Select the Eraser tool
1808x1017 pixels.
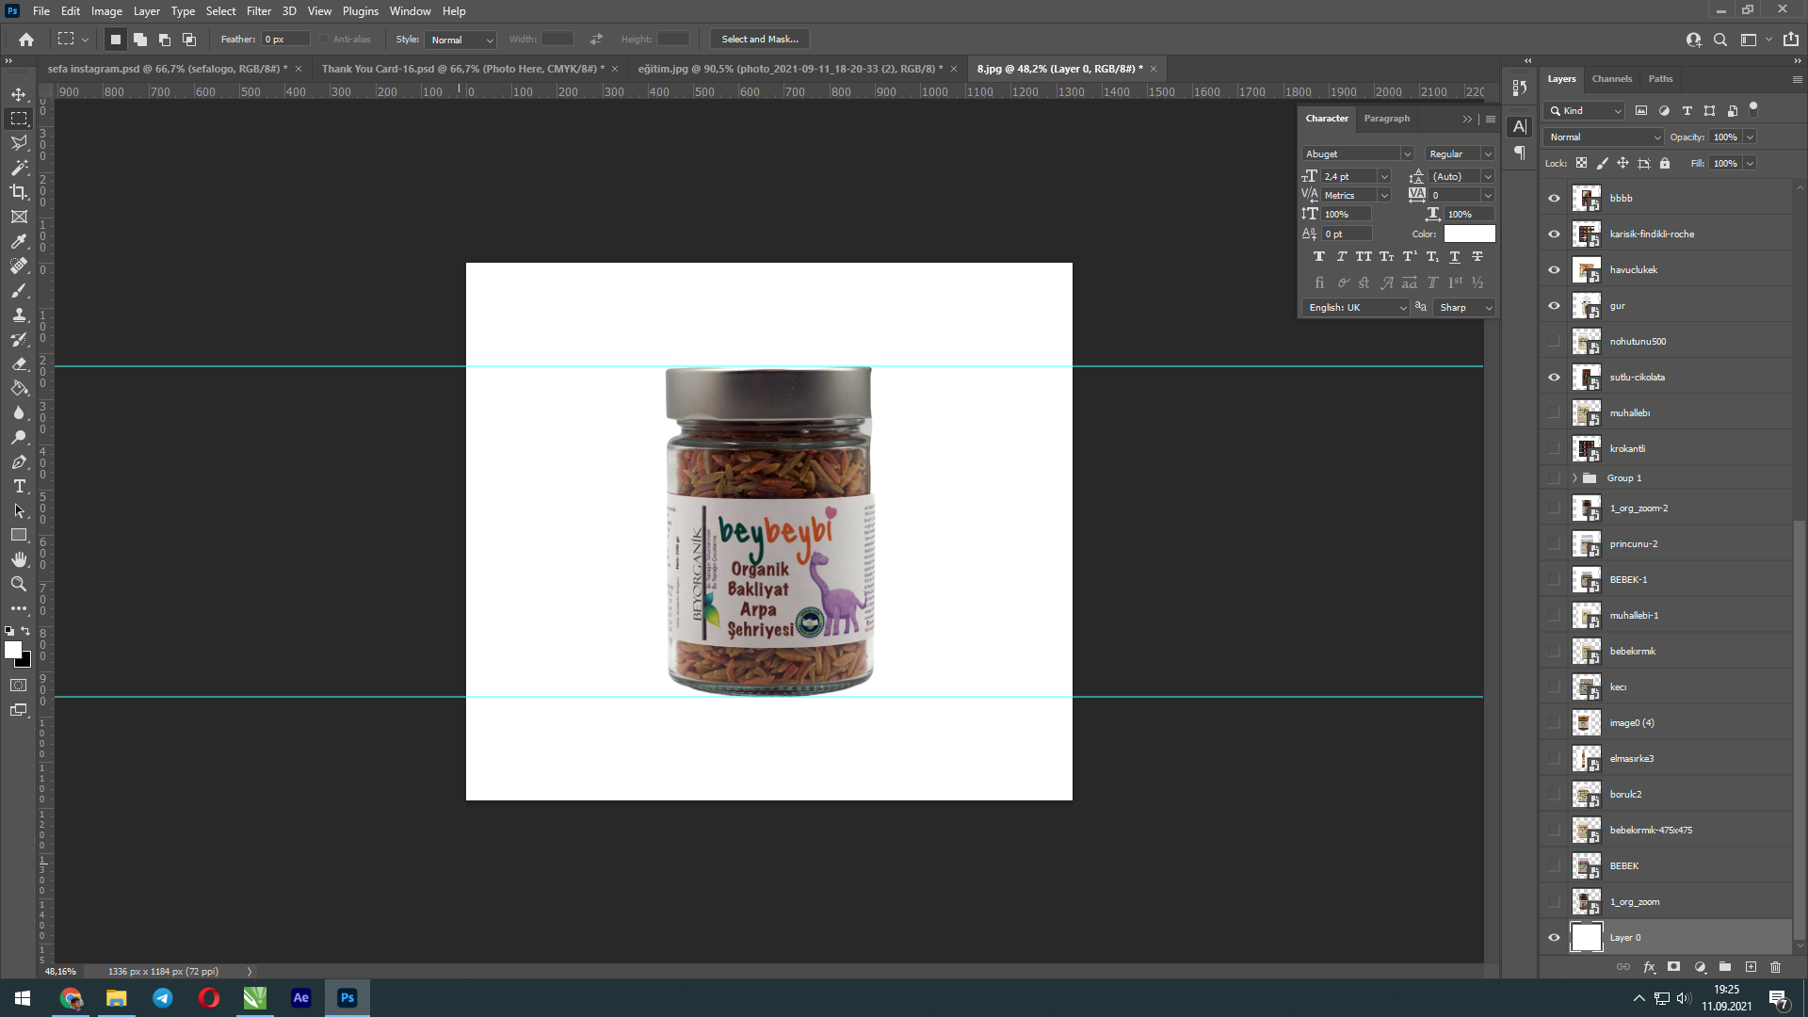coord(19,363)
